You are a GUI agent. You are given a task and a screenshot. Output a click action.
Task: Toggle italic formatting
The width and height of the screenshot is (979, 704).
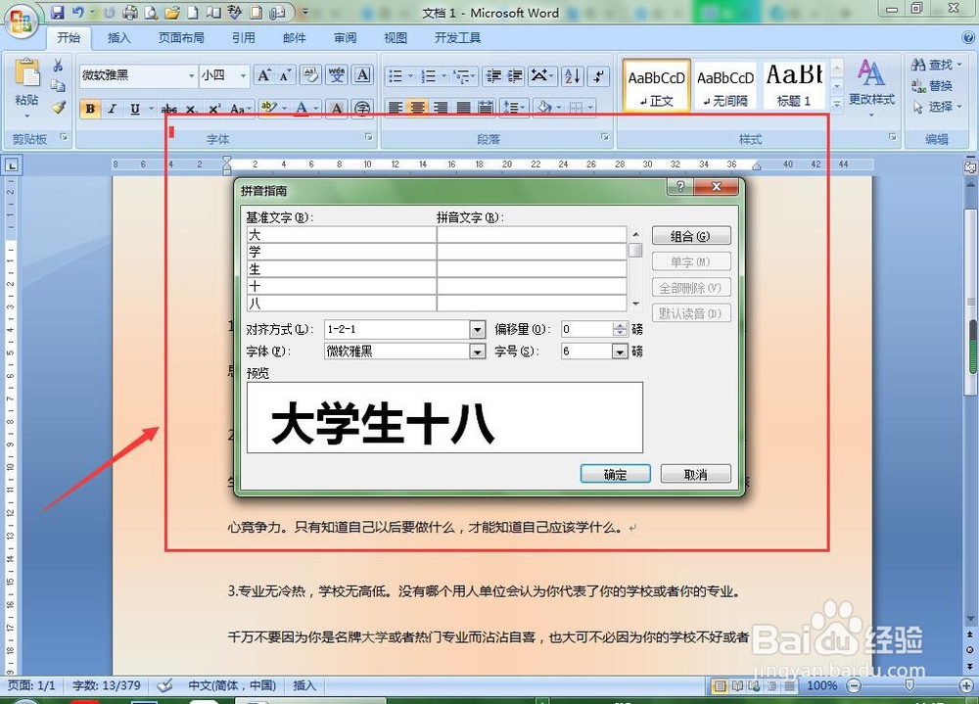(113, 109)
